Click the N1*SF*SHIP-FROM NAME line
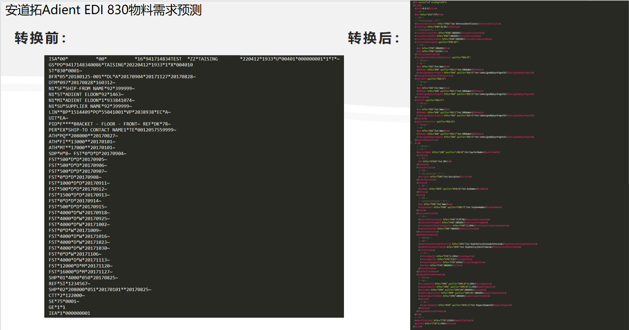The image size is (629, 330). tap(91, 88)
